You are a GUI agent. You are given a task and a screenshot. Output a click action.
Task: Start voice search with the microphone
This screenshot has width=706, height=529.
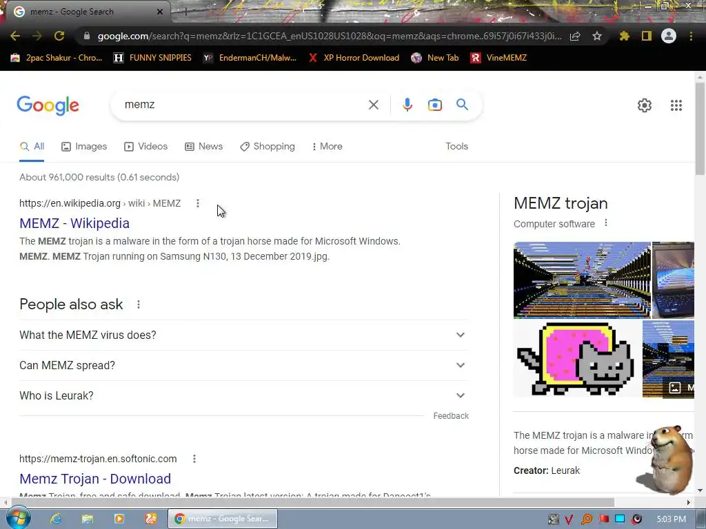407,105
